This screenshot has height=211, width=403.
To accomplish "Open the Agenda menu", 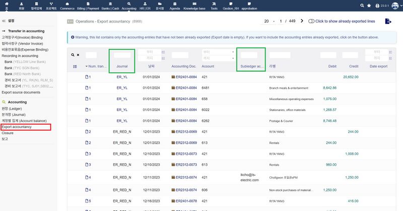I will click(175, 6).
